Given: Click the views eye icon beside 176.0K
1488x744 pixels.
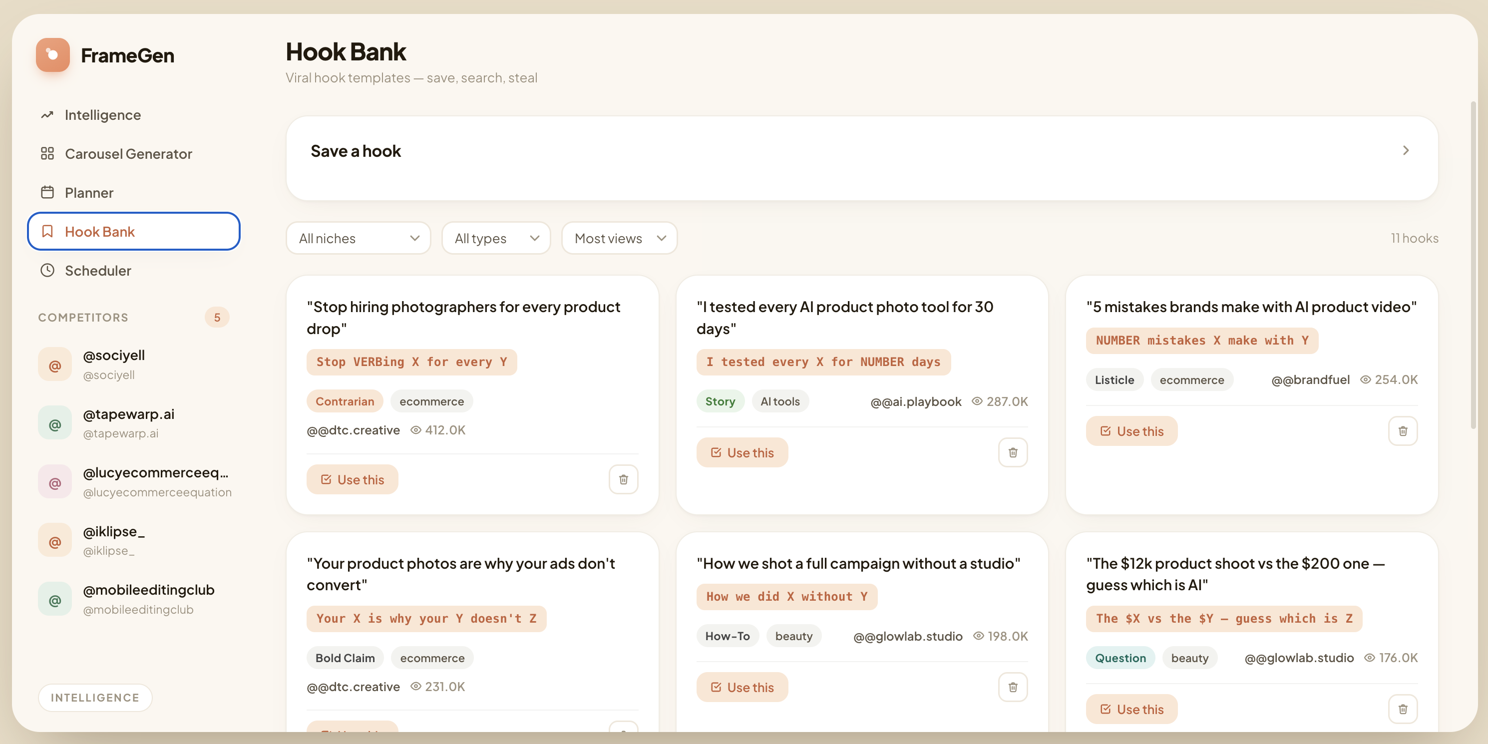Looking at the screenshot, I should (1369, 657).
